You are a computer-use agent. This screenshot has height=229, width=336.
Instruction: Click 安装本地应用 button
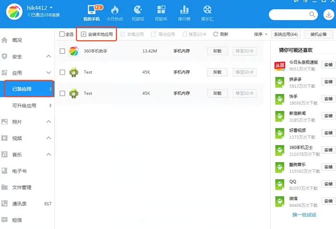pos(96,34)
